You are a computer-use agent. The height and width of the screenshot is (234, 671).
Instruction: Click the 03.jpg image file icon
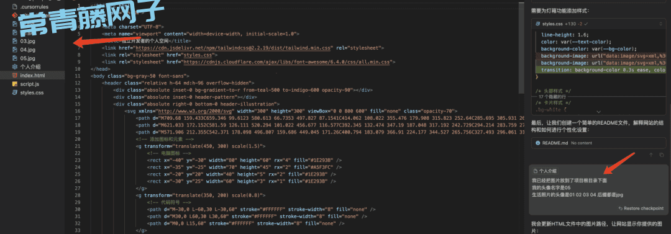pyautogui.click(x=15, y=41)
